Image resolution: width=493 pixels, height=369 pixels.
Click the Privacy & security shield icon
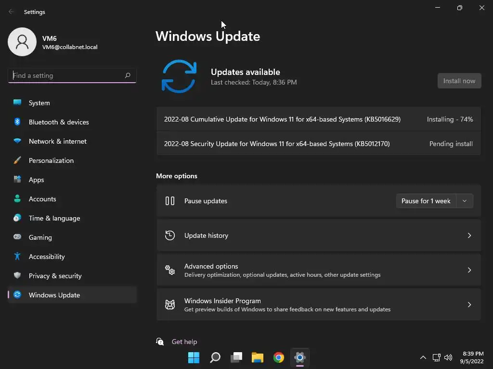pyautogui.click(x=17, y=275)
